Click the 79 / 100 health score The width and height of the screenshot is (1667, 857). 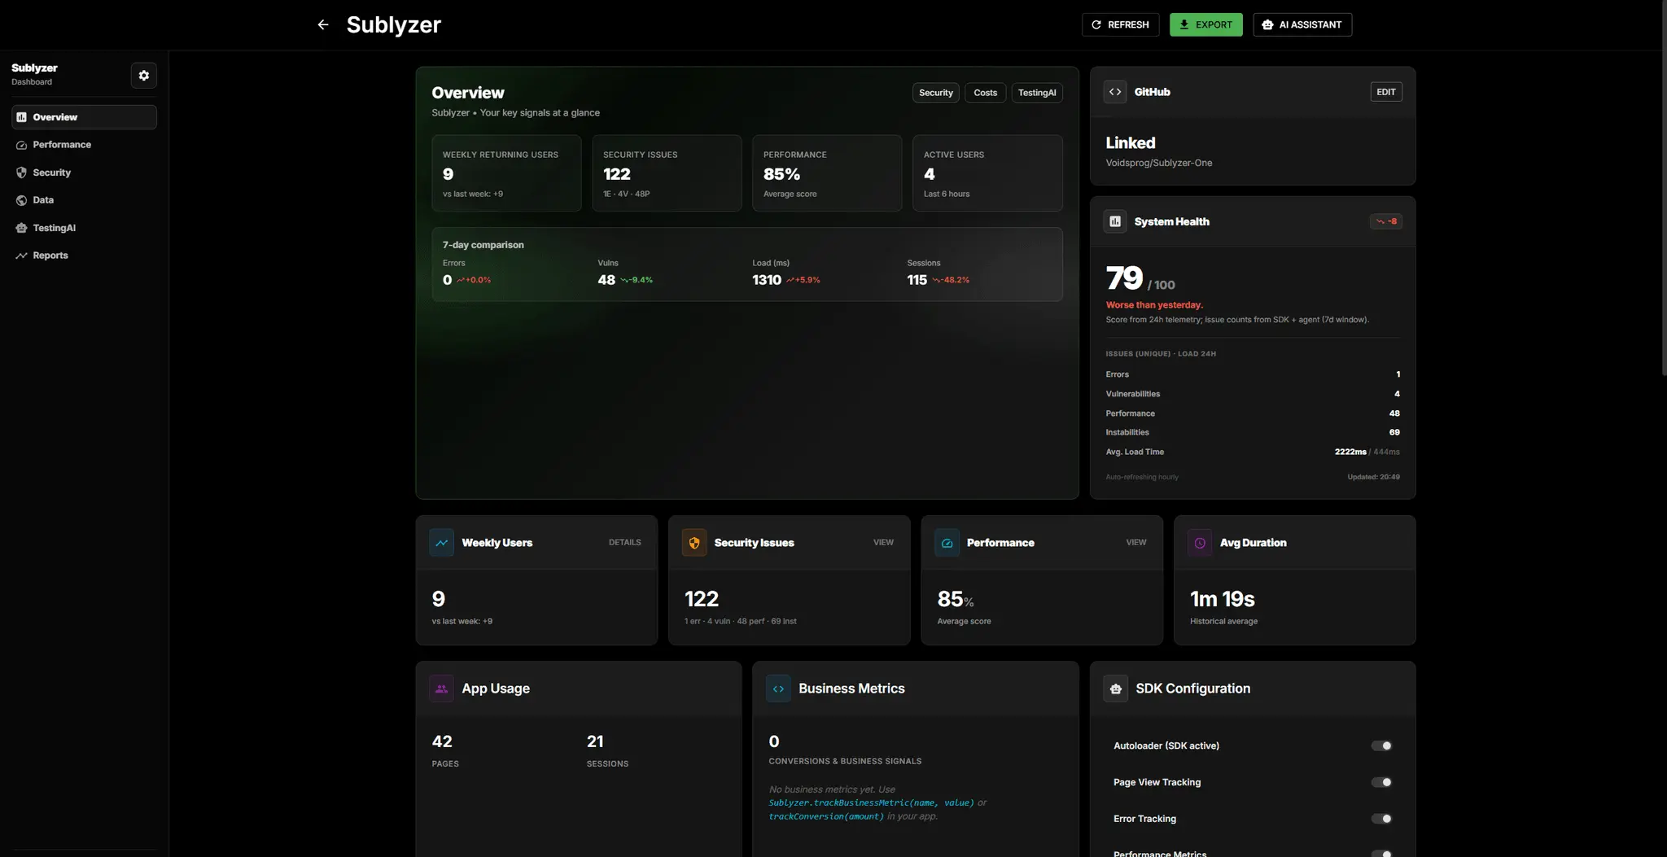pyautogui.click(x=1140, y=279)
